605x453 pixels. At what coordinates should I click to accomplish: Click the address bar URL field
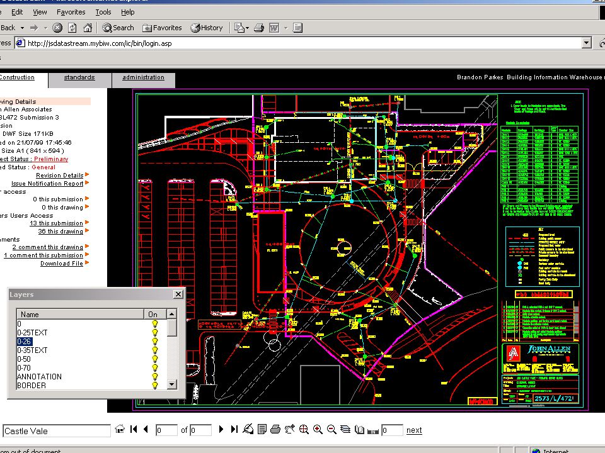click(304, 43)
